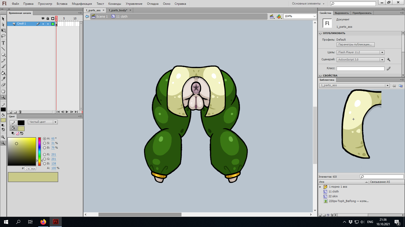Click the pin library icon
This screenshot has height=227, width=405.
click(394, 86)
